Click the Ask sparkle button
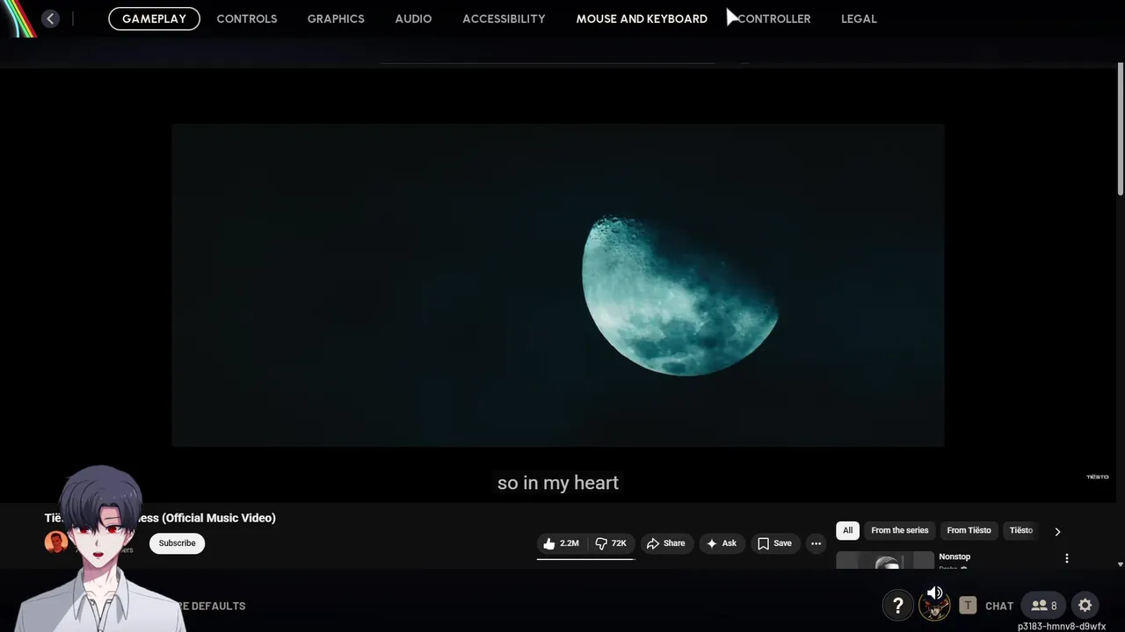This screenshot has height=632, width=1125. point(721,543)
